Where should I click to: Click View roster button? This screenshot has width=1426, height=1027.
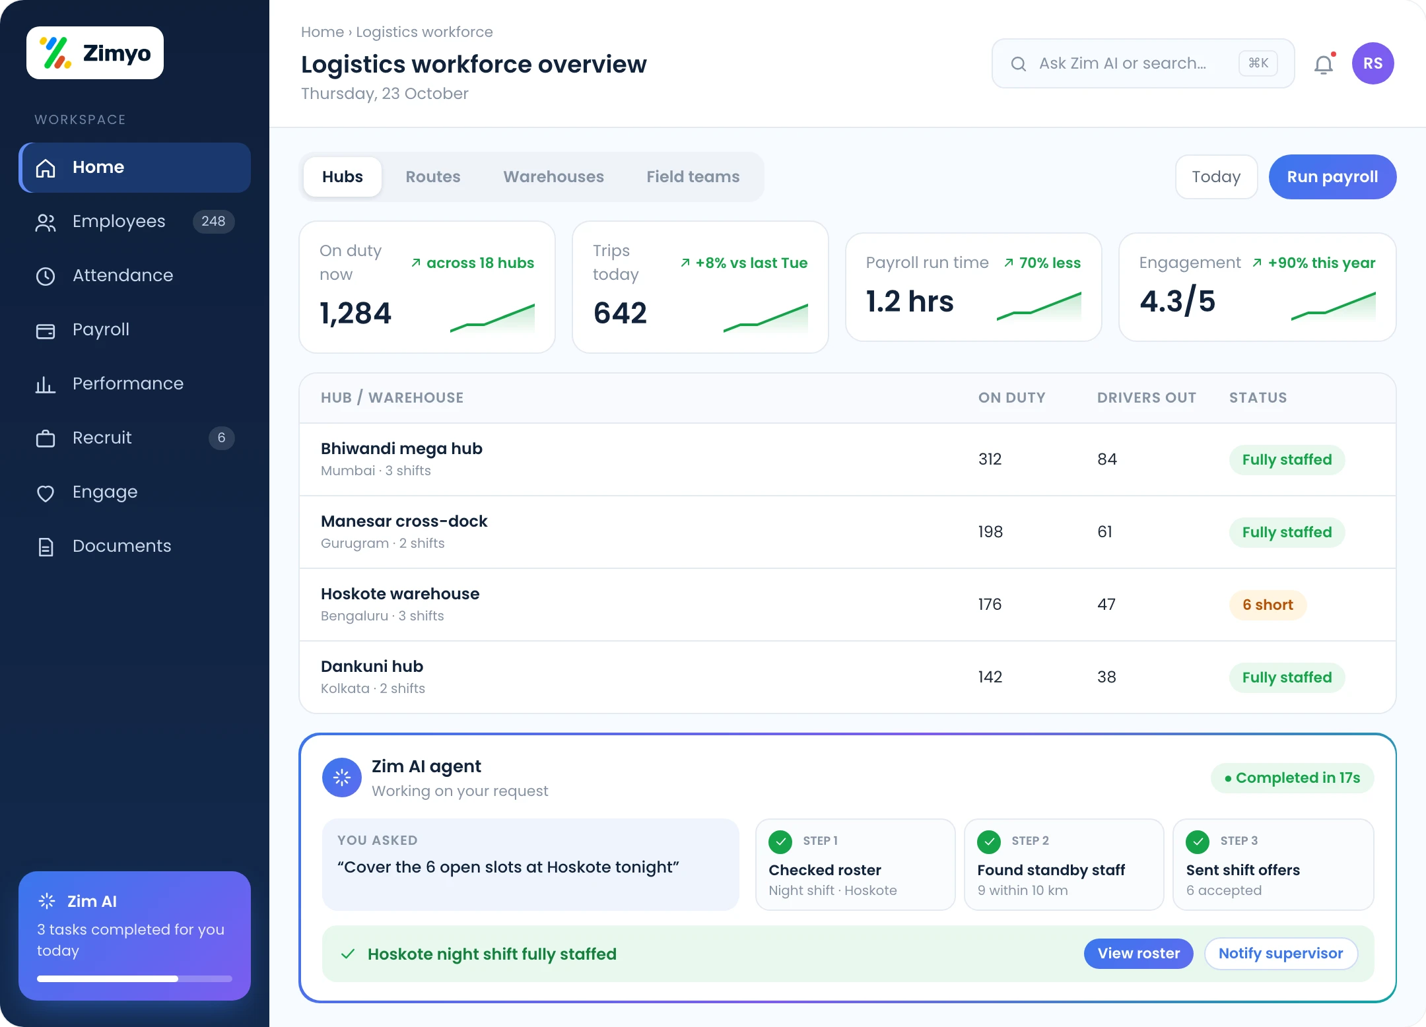coord(1139,954)
